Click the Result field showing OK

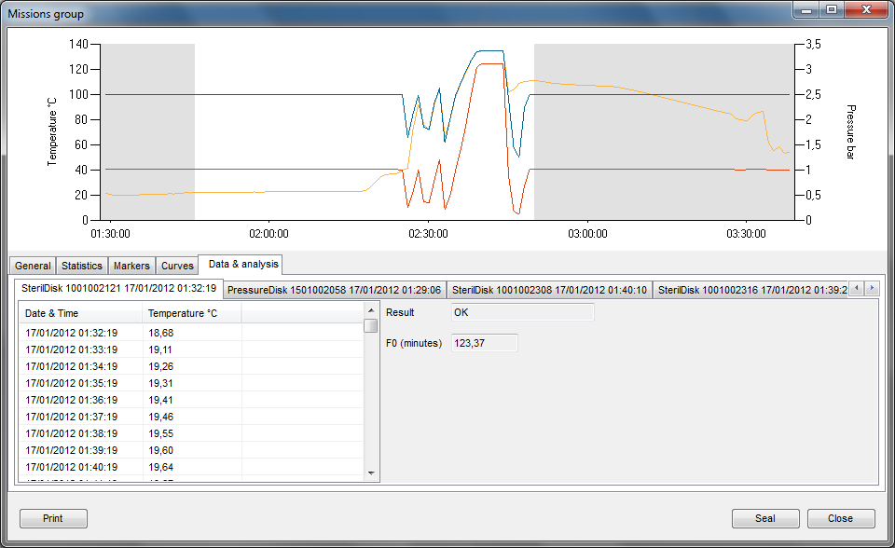tap(522, 312)
